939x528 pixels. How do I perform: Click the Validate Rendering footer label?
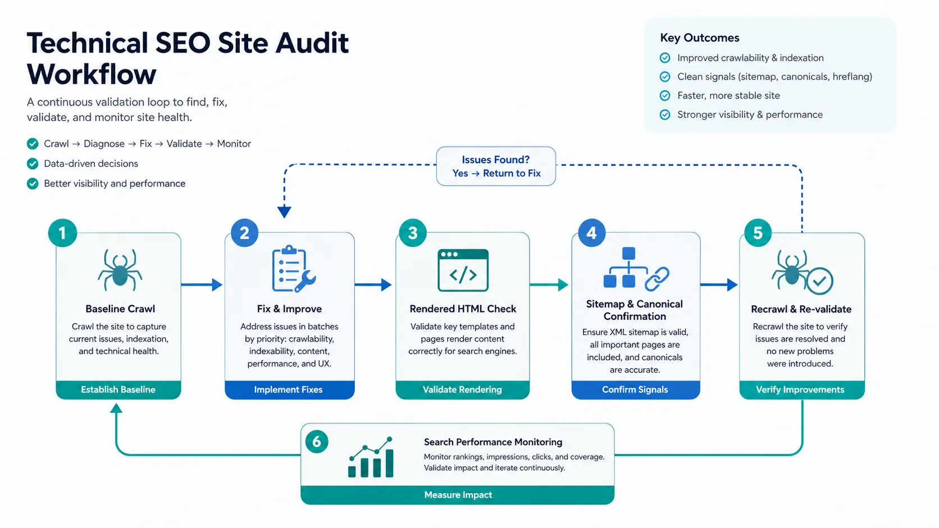(462, 389)
